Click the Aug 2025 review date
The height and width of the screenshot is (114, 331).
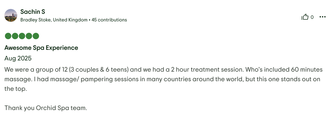18,59
